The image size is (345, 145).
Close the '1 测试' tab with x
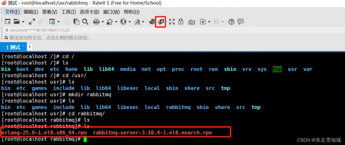pos(23,46)
